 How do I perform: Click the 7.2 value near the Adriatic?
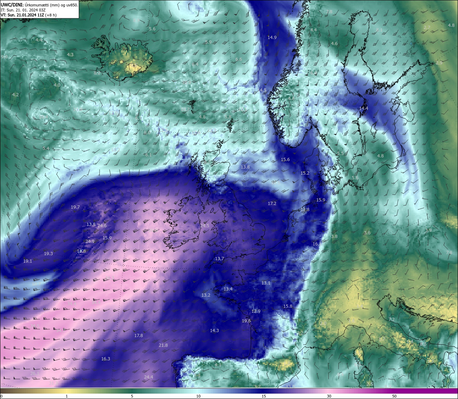point(391,320)
